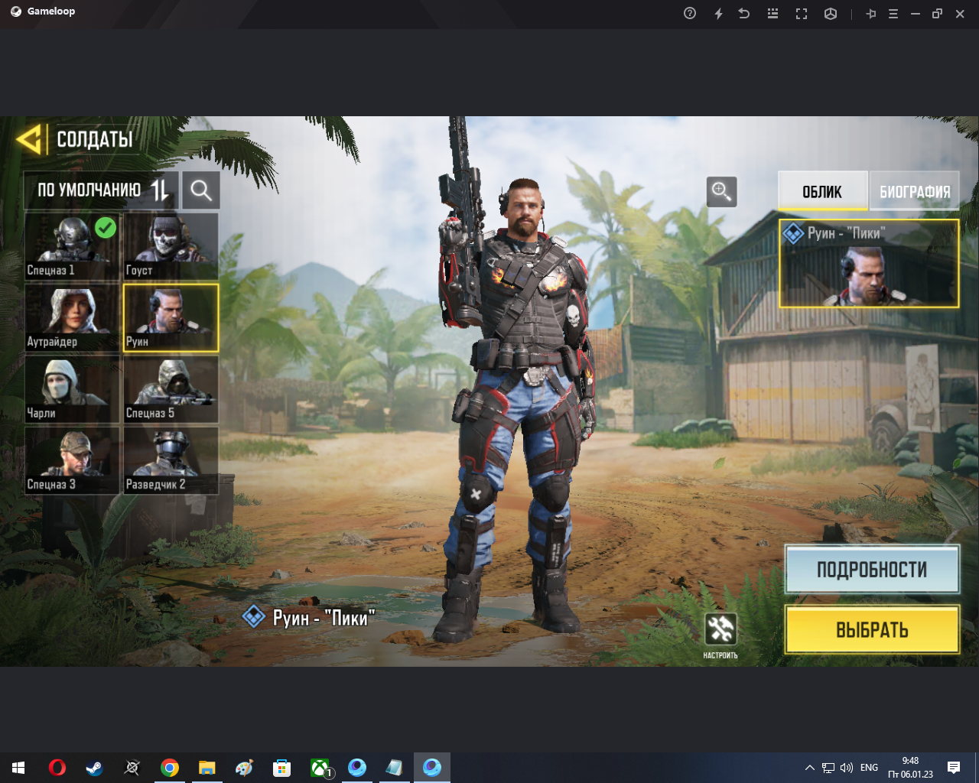979x783 pixels.
Task: Open the НАСТРОИТЬ customize tools icon
Action: [x=720, y=629]
